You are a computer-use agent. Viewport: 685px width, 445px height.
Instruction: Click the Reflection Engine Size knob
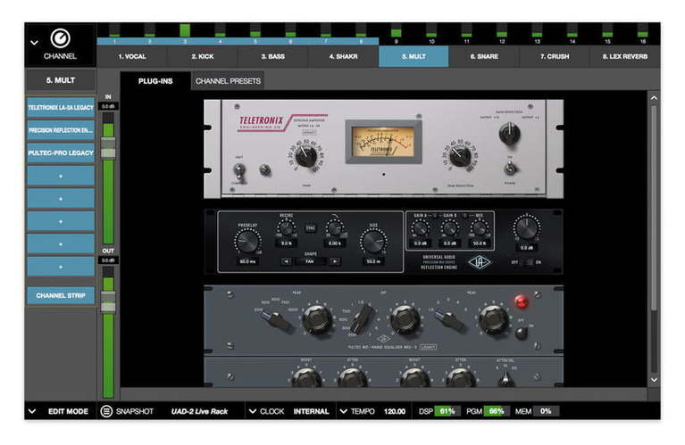372,242
